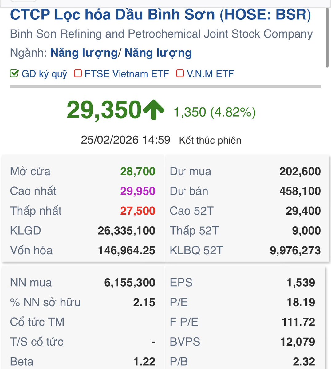Screen dimensions: 331x369
Task: Click the Mở cửa value 28,700
Action: 138,171
